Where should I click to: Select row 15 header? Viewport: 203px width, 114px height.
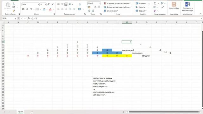pos(3,56)
